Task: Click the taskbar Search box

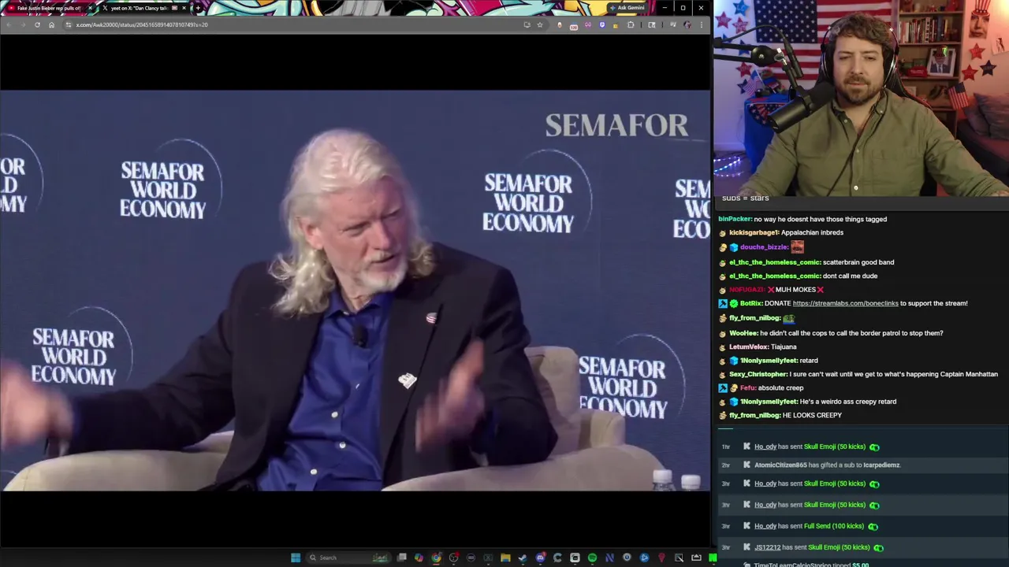Action: 348,558
